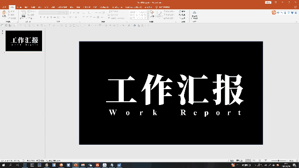
Task: Click the Find magnifier icon
Action: tap(180, 11)
